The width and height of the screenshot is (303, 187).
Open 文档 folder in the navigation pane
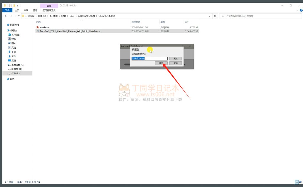[x=14, y=47]
